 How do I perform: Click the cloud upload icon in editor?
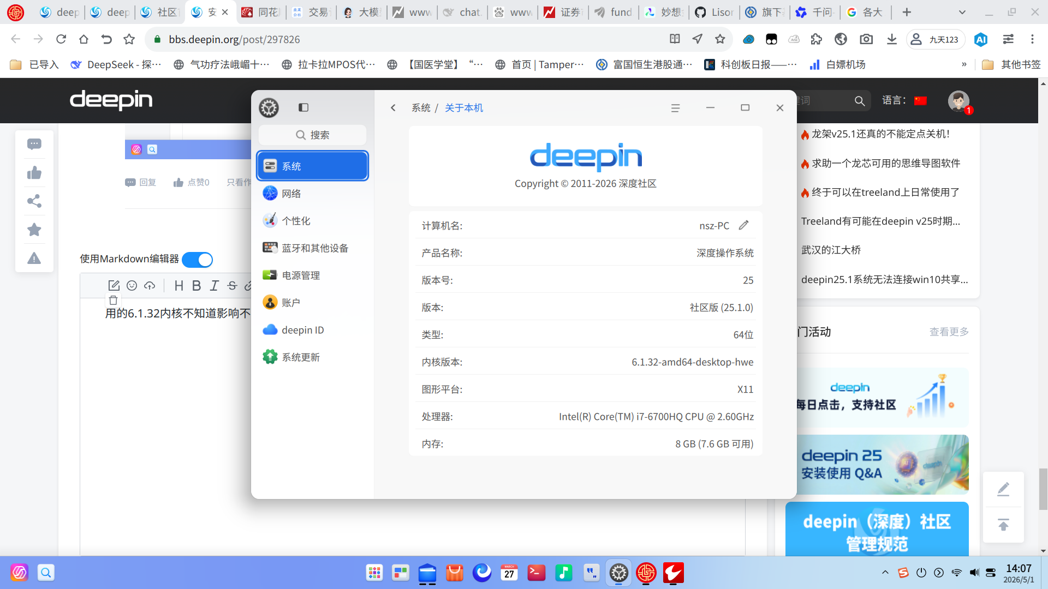click(150, 285)
